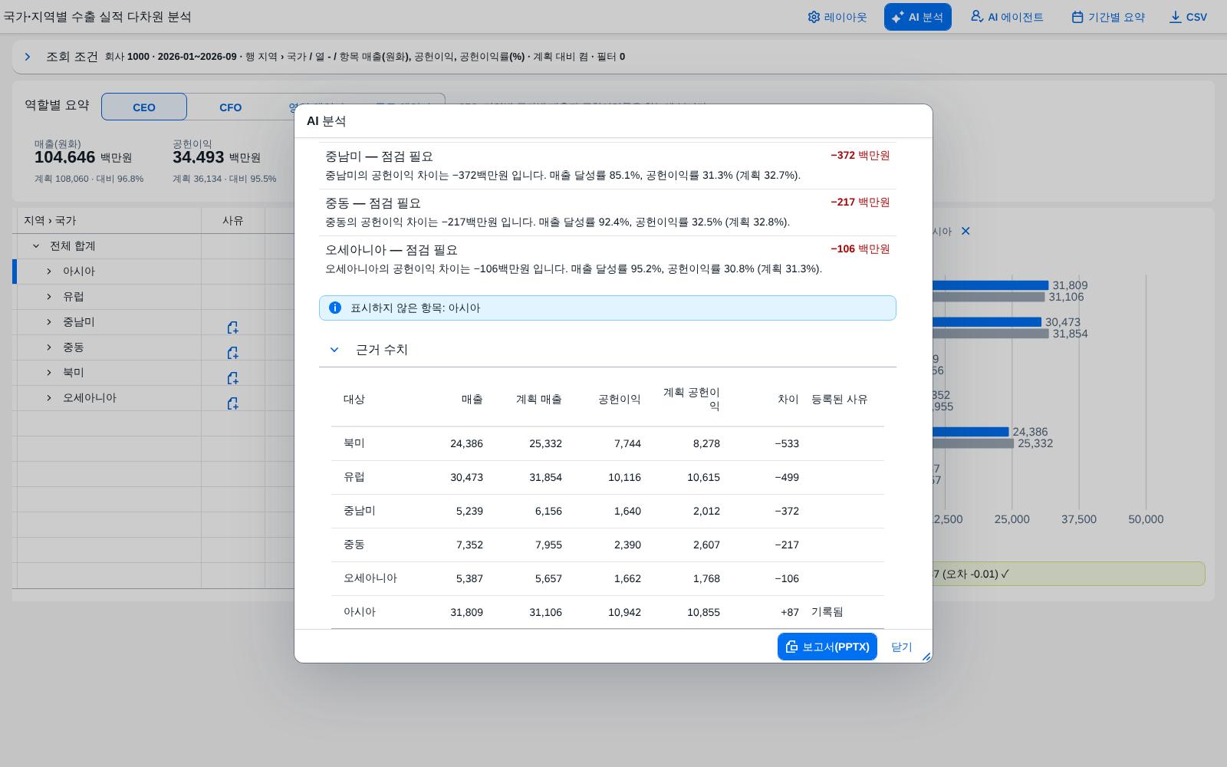This screenshot has height=767, width=1227.
Task: Expand the 아시아 region row
Action: [x=49, y=272]
